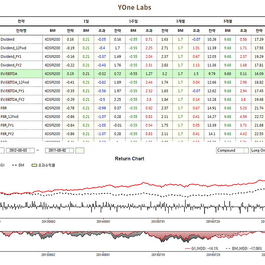
Task: Expand the Compound dropdown
Action: (232, 151)
